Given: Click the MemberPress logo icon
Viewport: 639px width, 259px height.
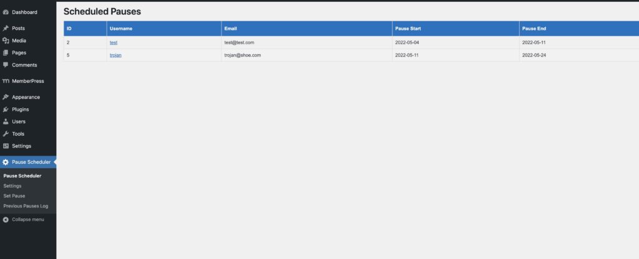Looking at the screenshot, I should point(6,81).
